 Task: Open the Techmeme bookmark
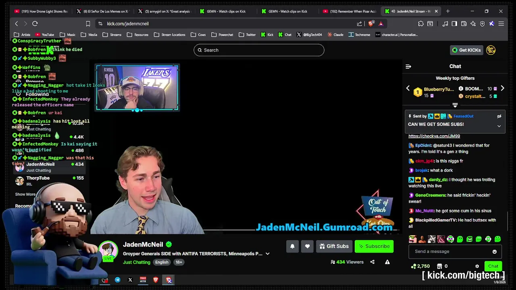(x=359, y=35)
